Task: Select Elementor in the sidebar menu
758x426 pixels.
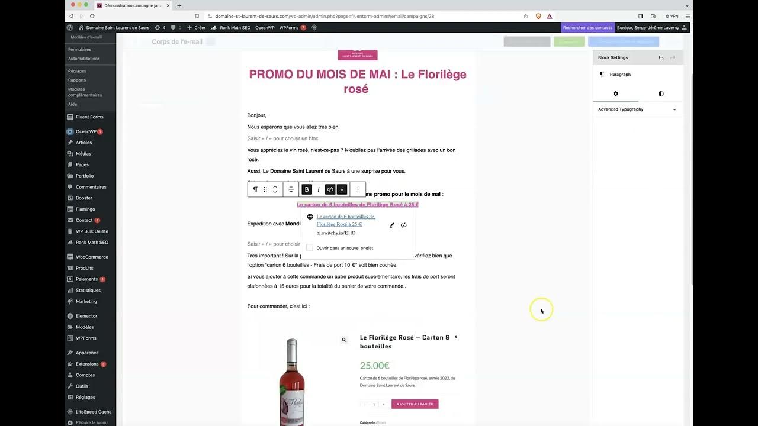Action: click(86, 316)
